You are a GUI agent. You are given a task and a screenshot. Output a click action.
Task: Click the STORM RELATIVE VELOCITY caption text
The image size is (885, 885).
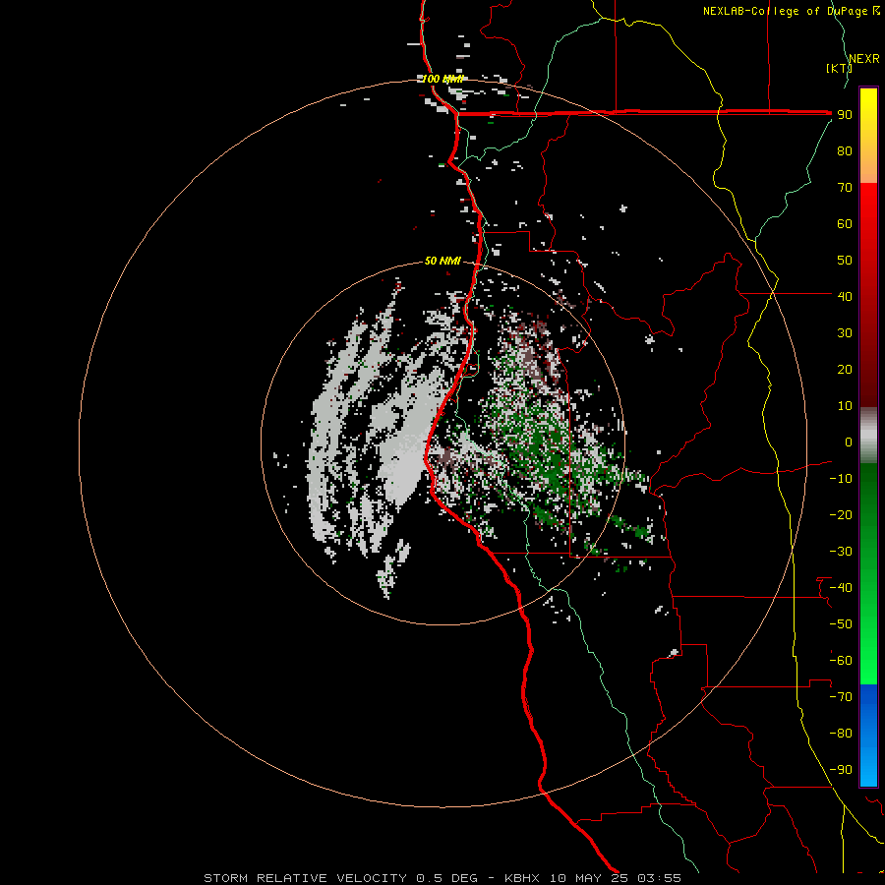pos(305,878)
